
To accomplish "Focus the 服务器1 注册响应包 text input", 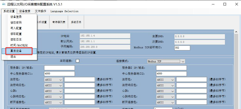I will pos(79,85).
